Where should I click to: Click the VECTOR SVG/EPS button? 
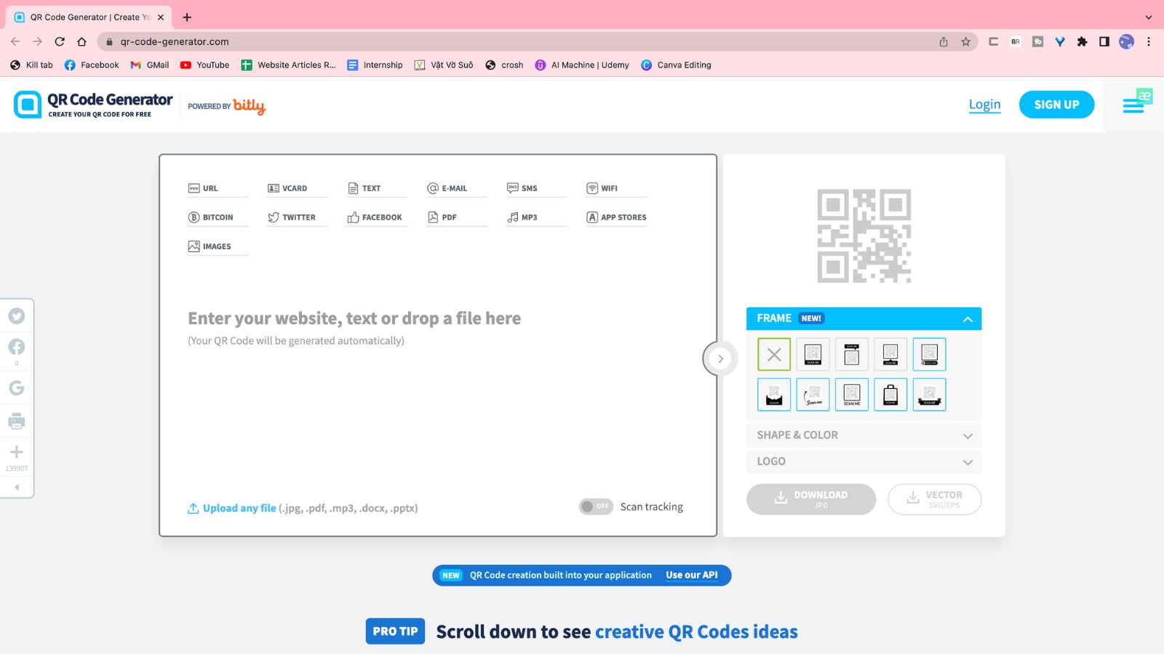[934, 499]
